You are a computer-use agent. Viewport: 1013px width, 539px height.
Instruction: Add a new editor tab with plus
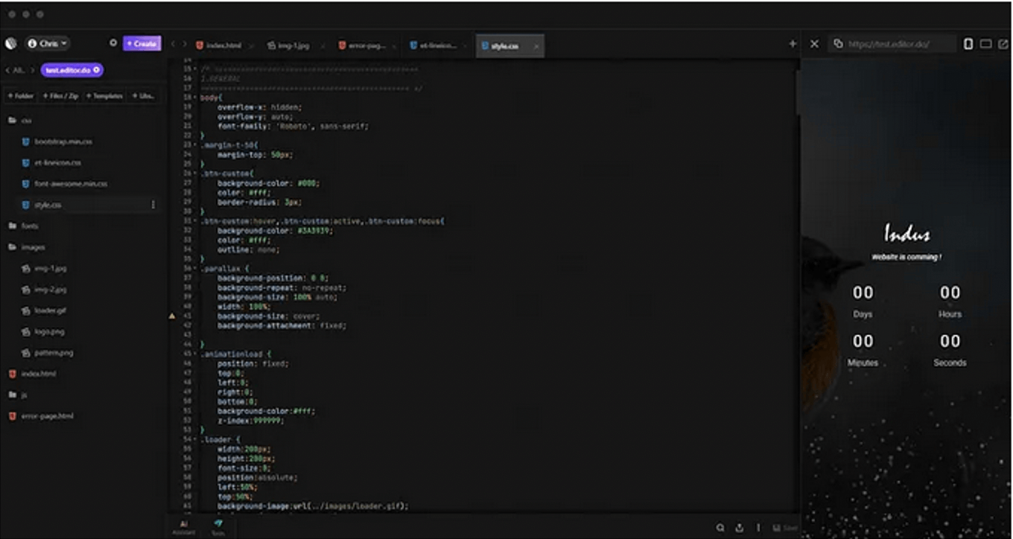coord(793,44)
